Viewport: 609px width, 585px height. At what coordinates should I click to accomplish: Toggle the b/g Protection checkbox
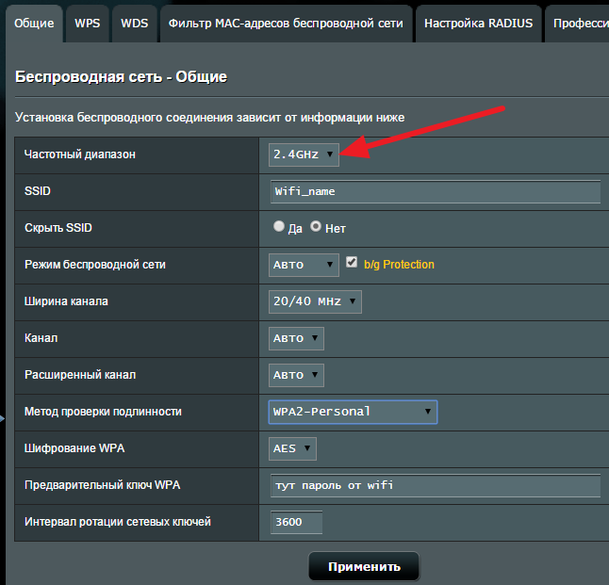click(353, 263)
